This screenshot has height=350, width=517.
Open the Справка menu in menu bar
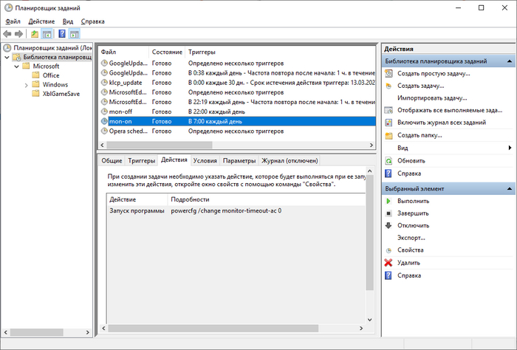(92, 21)
